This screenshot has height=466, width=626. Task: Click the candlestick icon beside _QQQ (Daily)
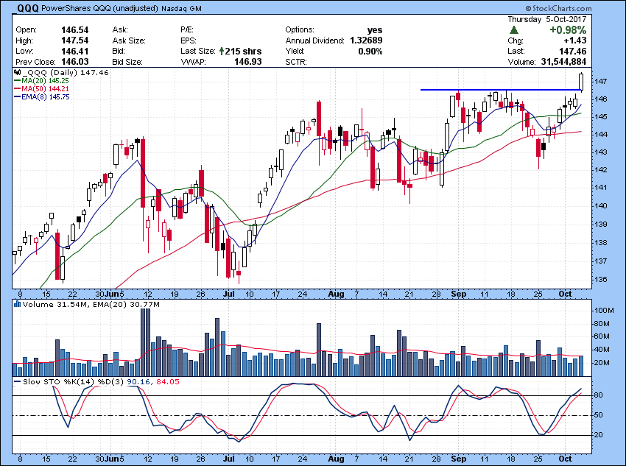17,73
